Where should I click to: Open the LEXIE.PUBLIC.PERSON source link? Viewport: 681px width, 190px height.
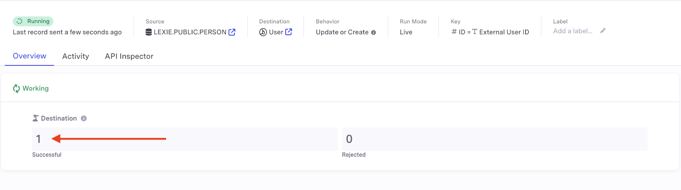coord(190,32)
